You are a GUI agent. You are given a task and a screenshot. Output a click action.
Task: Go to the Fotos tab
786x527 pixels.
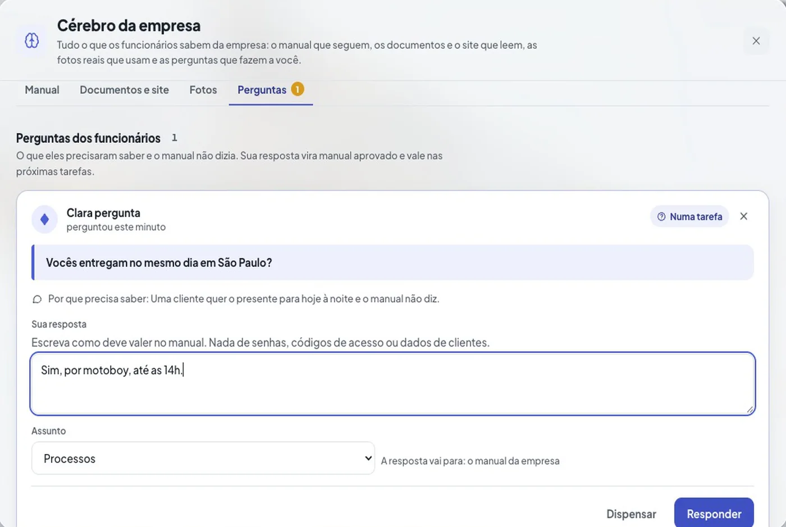[203, 90]
